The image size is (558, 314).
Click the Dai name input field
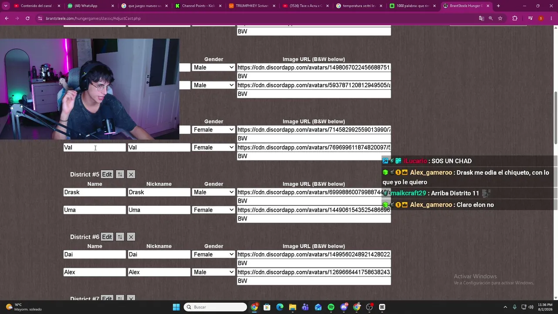95,254
